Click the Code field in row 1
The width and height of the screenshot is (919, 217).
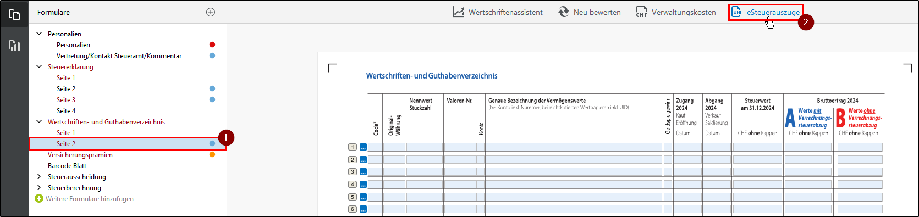point(375,147)
